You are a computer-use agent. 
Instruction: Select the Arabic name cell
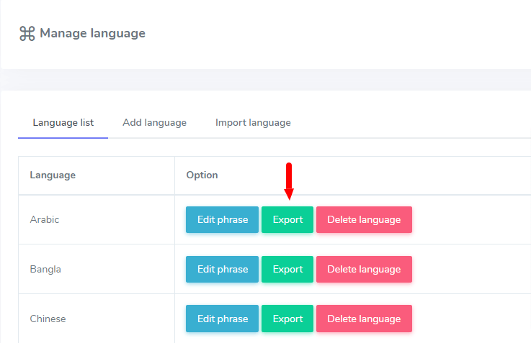point(45,220)
